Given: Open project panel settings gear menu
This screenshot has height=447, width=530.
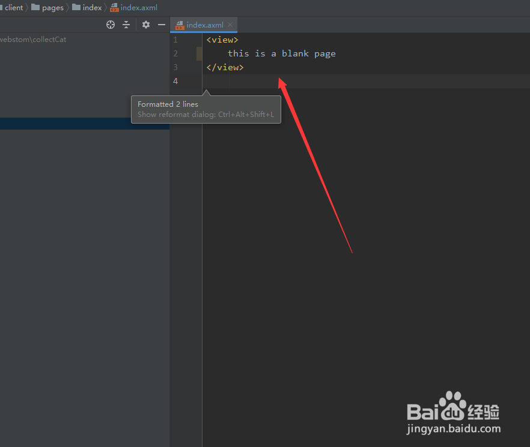Looking at the screenshot, I should (x=145, y=25).
